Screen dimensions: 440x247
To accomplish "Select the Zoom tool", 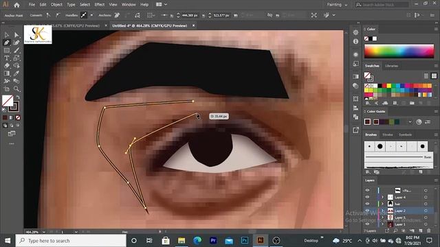I will pyautogui.click(x=16, y=89).
